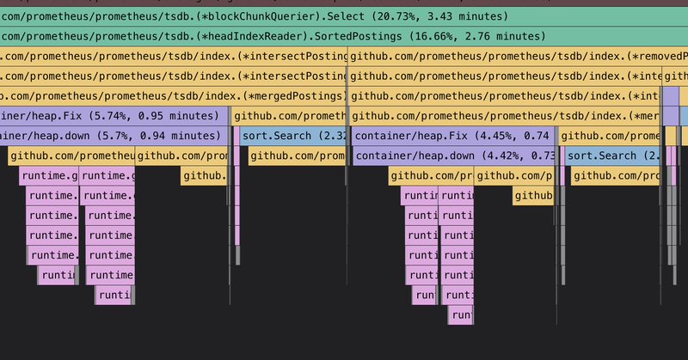
Task: Select the sort.Search frame showing 2.32
Action: [x=293, y=136]
